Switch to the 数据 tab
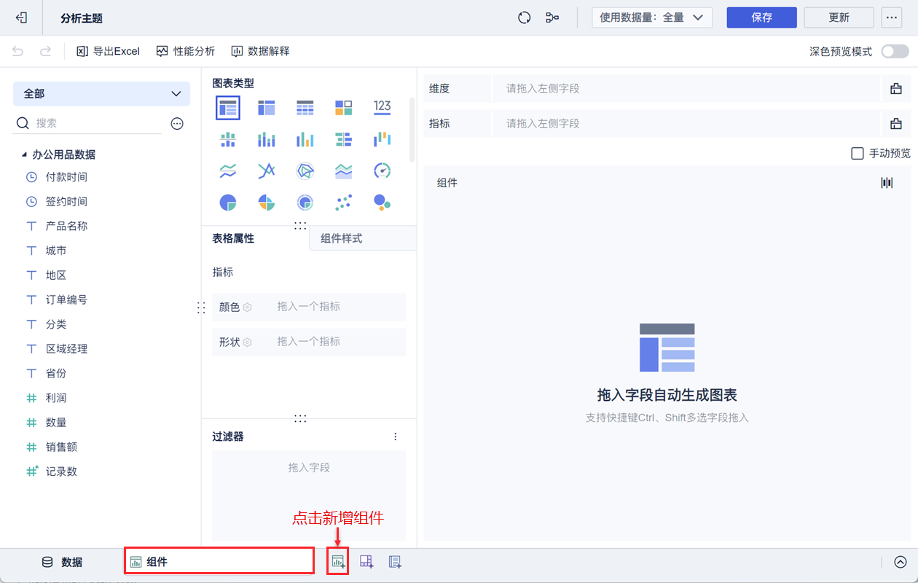 click(62, 562)
